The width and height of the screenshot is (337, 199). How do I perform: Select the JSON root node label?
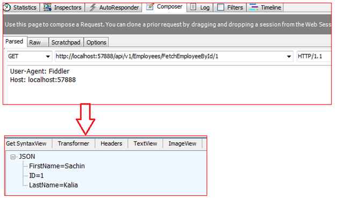[27, 157]
